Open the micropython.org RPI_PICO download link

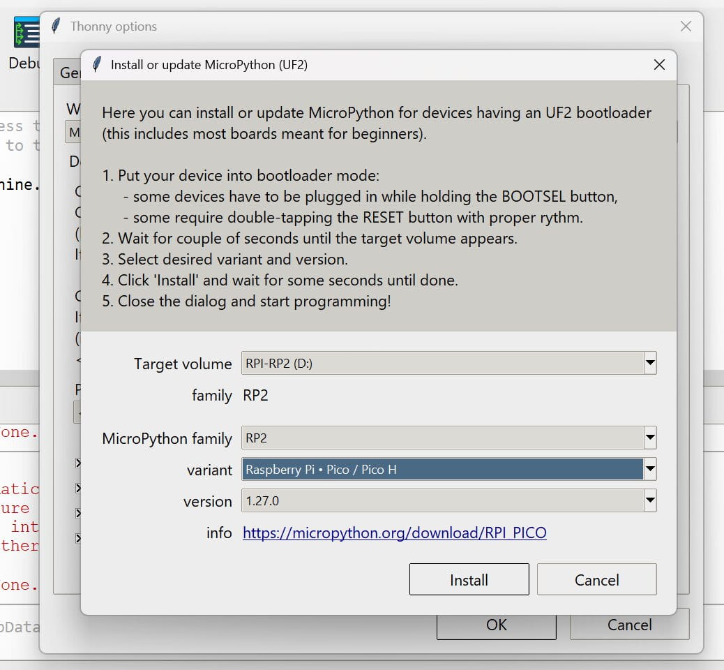[x=395, y=533]
